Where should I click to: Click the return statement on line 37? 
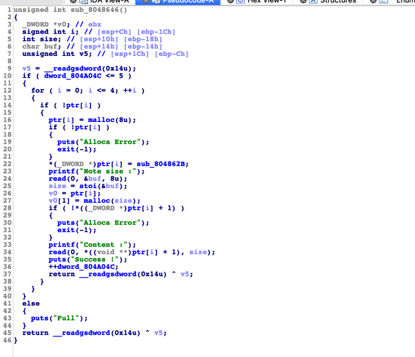click(121, 274)
